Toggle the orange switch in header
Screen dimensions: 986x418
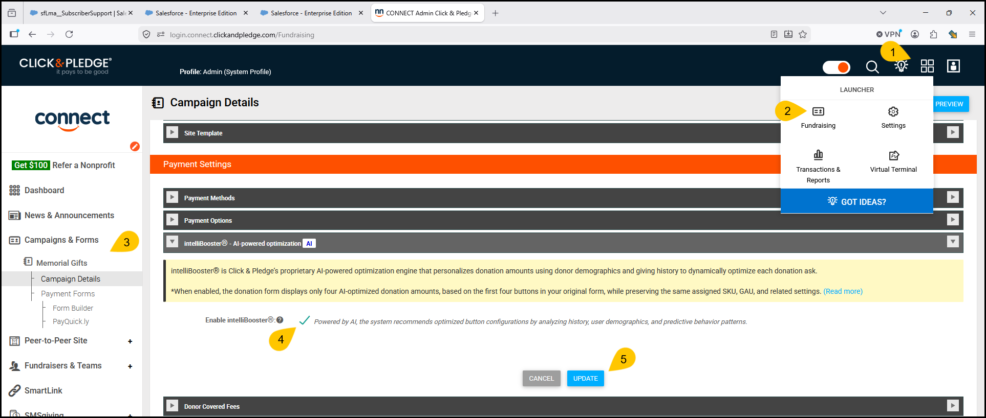tap(836, 67)
